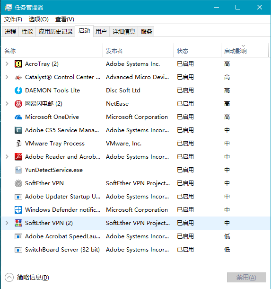Click the Microsoft OneDrive cloud icon

click(18, 117)
